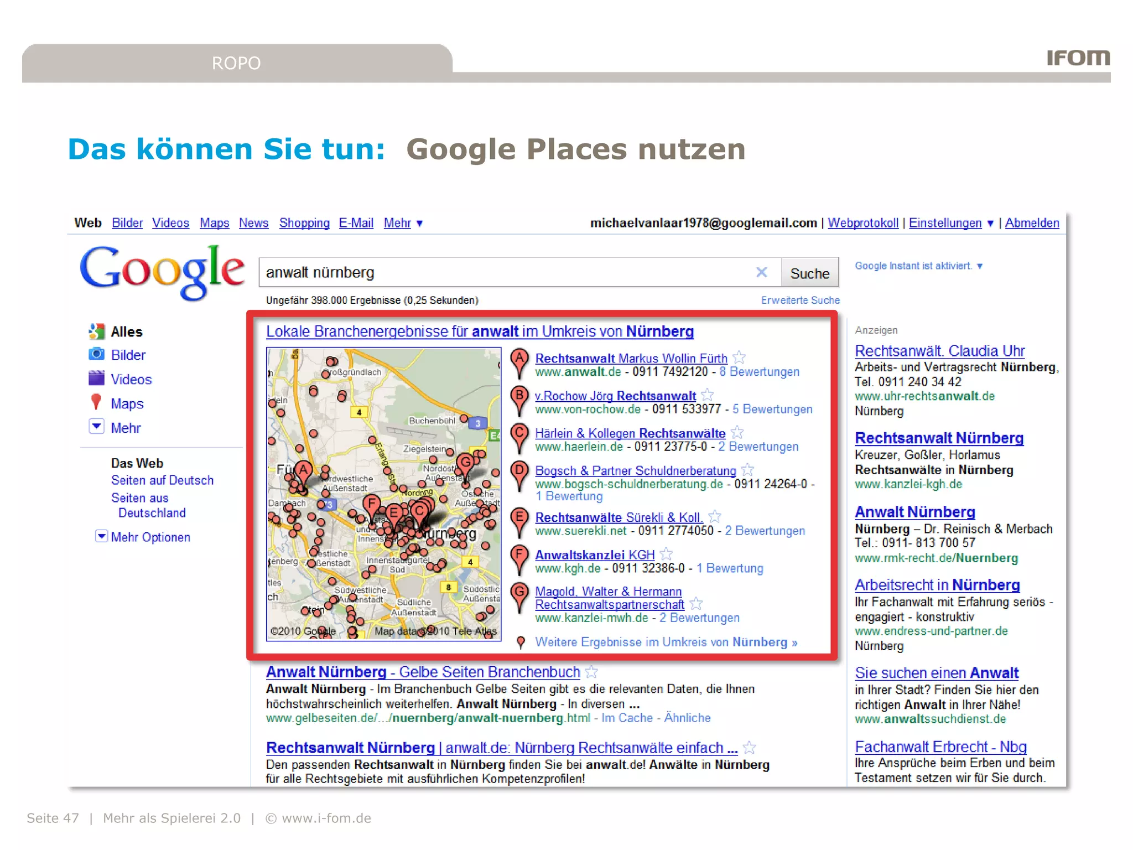This screenshot has height=850, width=1133.
Task: Open Bilder in the top navigation bar
Action: (x=127, y=223)
